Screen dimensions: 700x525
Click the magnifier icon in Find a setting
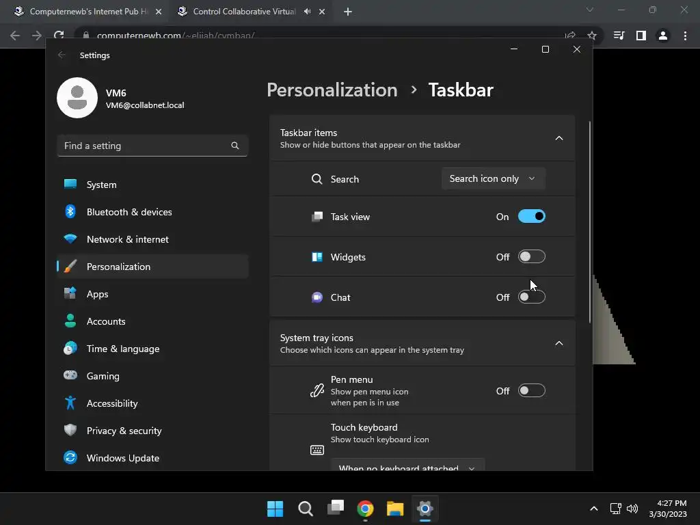[x=235, y=146]
